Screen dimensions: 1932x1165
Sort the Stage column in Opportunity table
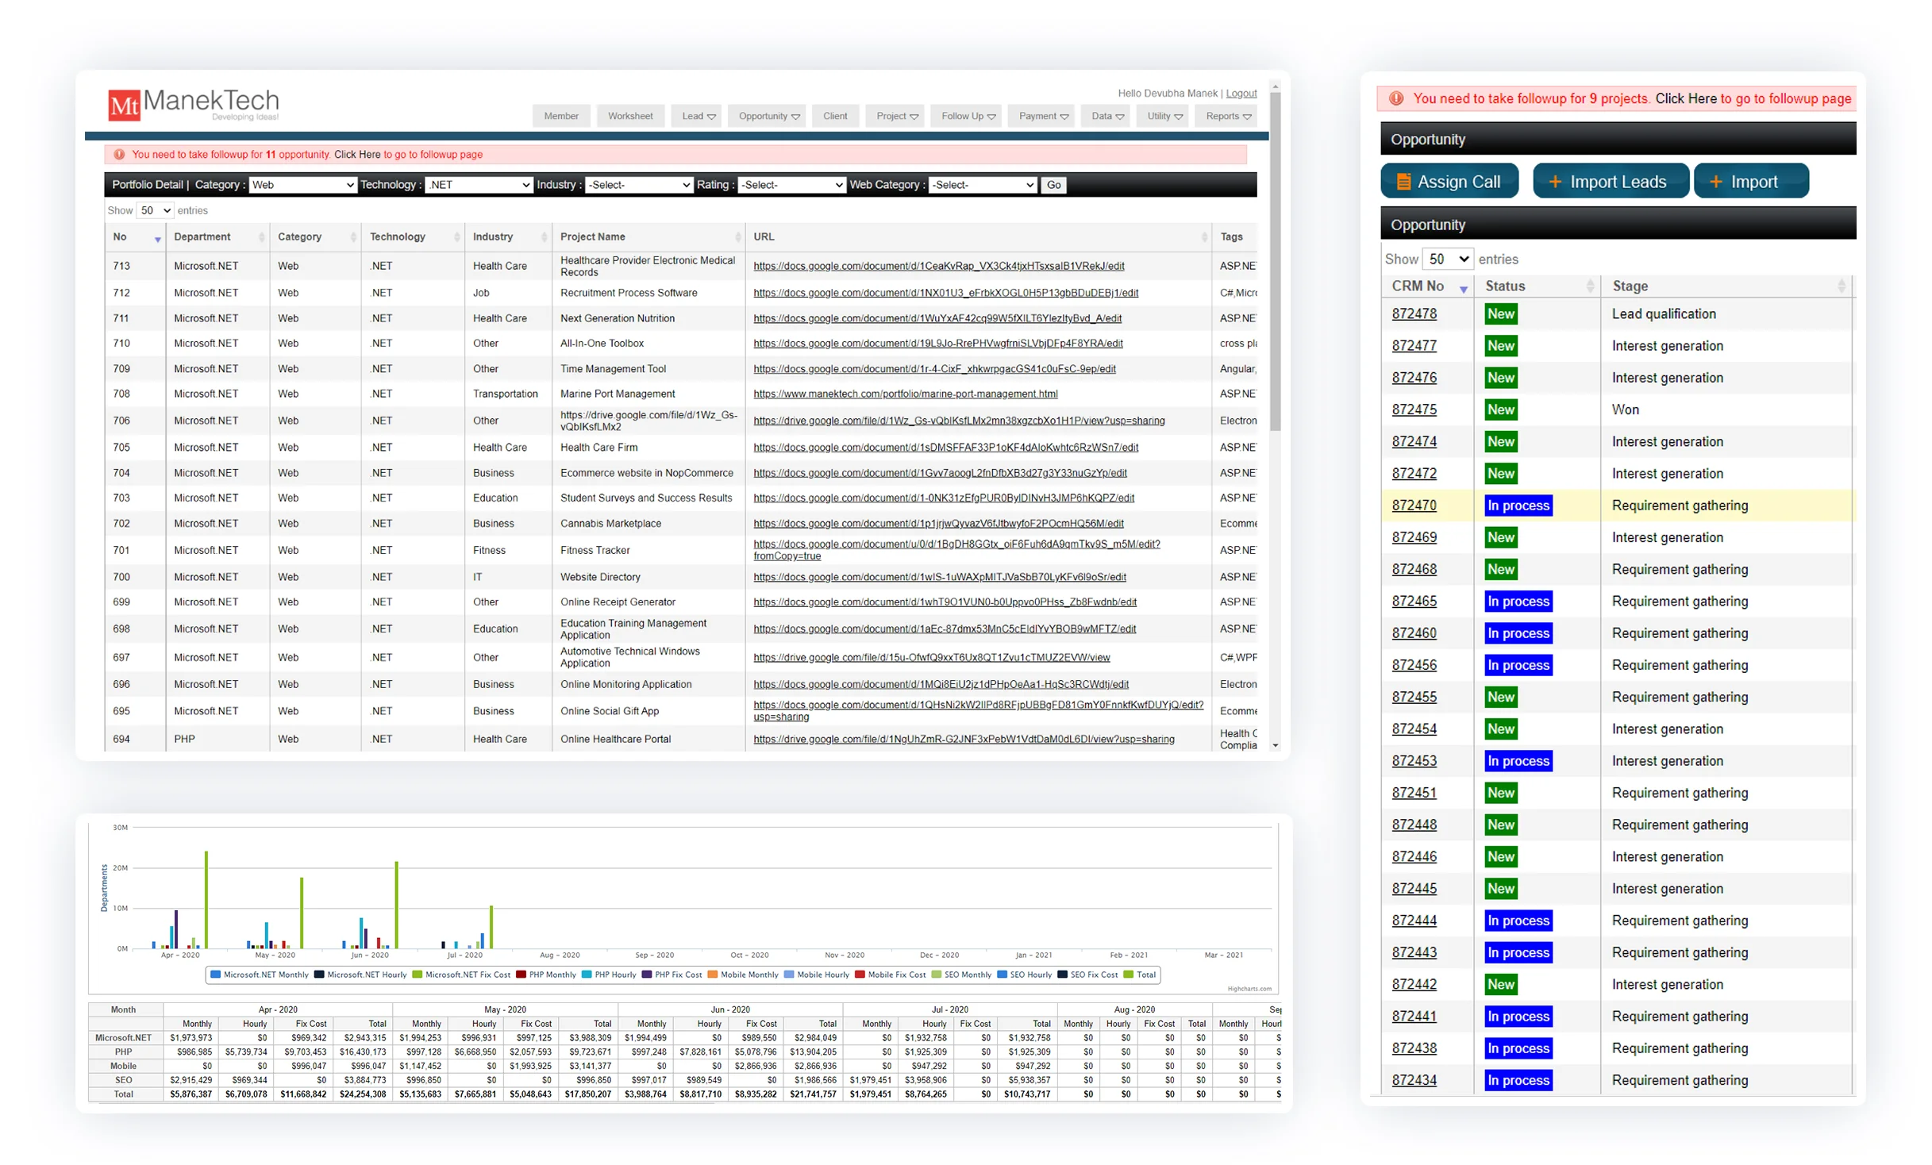click(1842, 287)
